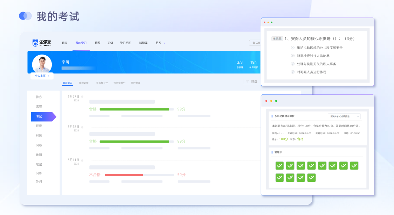394x215 pixels.
Task: Click the yellow dot in the score report window
Action: [271, 101]
